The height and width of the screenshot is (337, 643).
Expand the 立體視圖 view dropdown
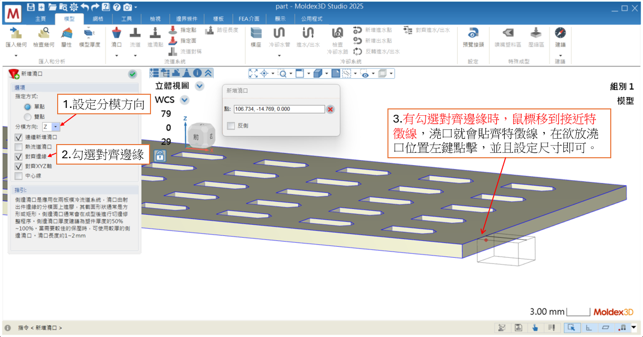pos(199,86)
